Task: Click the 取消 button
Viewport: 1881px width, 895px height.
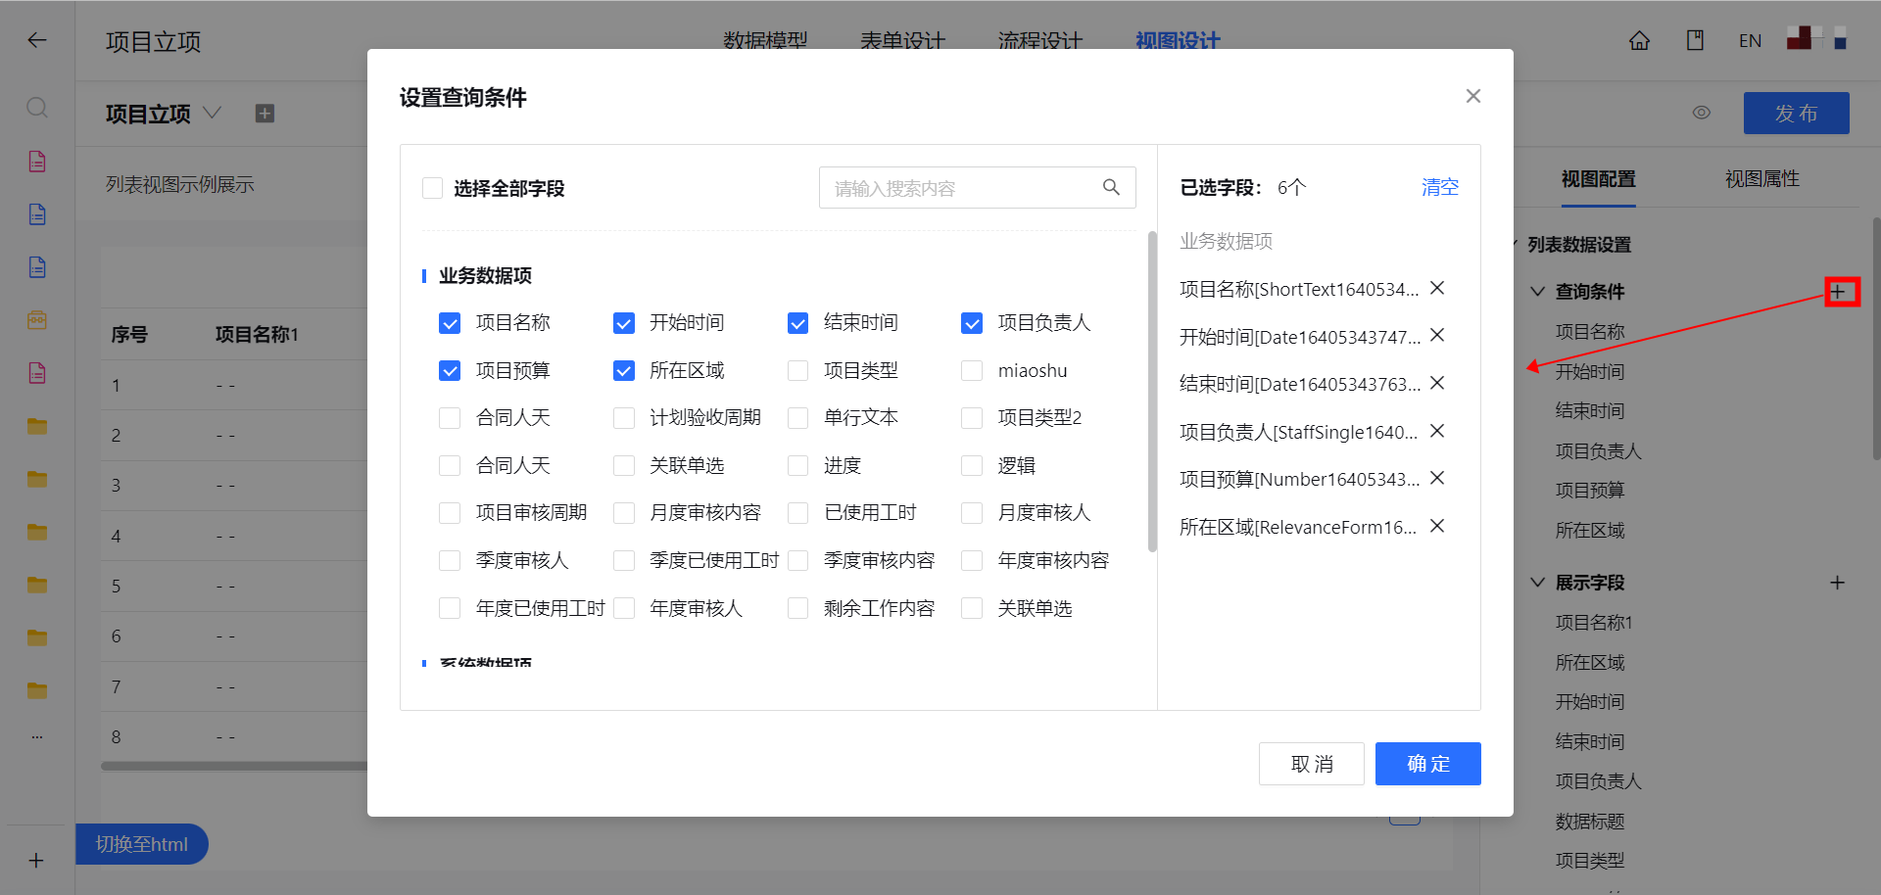Action: (x=1312, y=764)
